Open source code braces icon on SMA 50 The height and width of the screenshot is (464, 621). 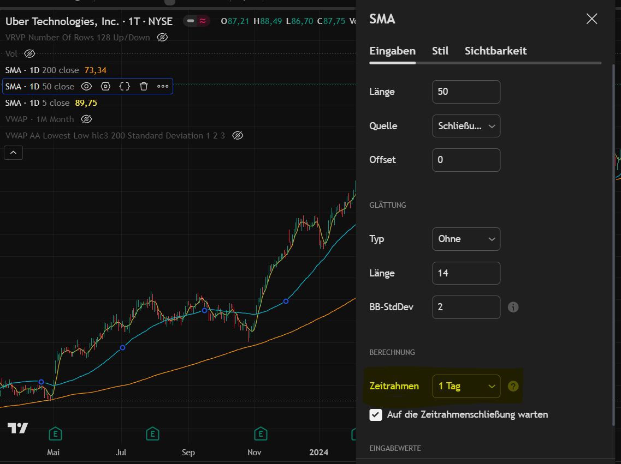pos(125,86)
